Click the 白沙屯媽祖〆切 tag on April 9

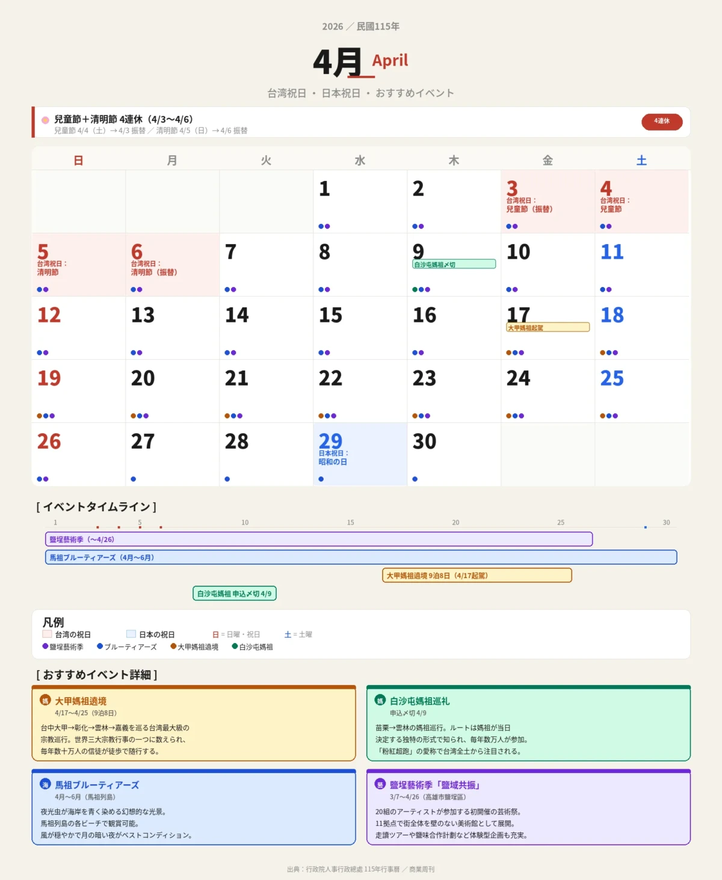tap(454, 264)
